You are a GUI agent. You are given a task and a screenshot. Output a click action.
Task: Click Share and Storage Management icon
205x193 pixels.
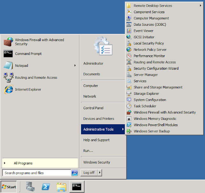click(x=129, y=87)
